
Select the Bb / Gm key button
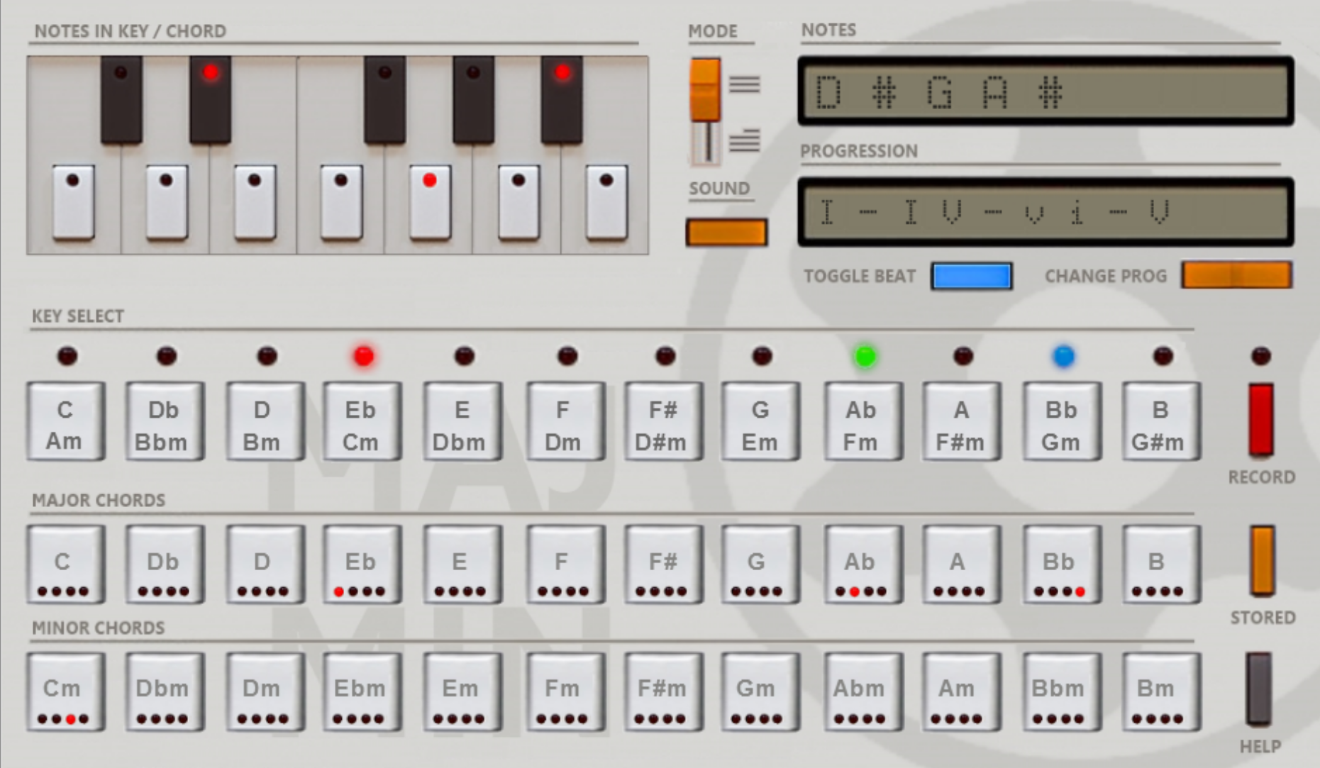coord(1063,422)
